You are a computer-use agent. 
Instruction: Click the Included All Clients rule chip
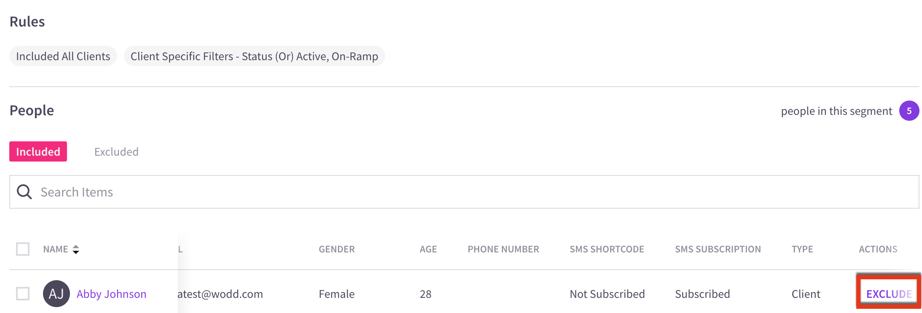pyautogui.click(x=63, y=56)
